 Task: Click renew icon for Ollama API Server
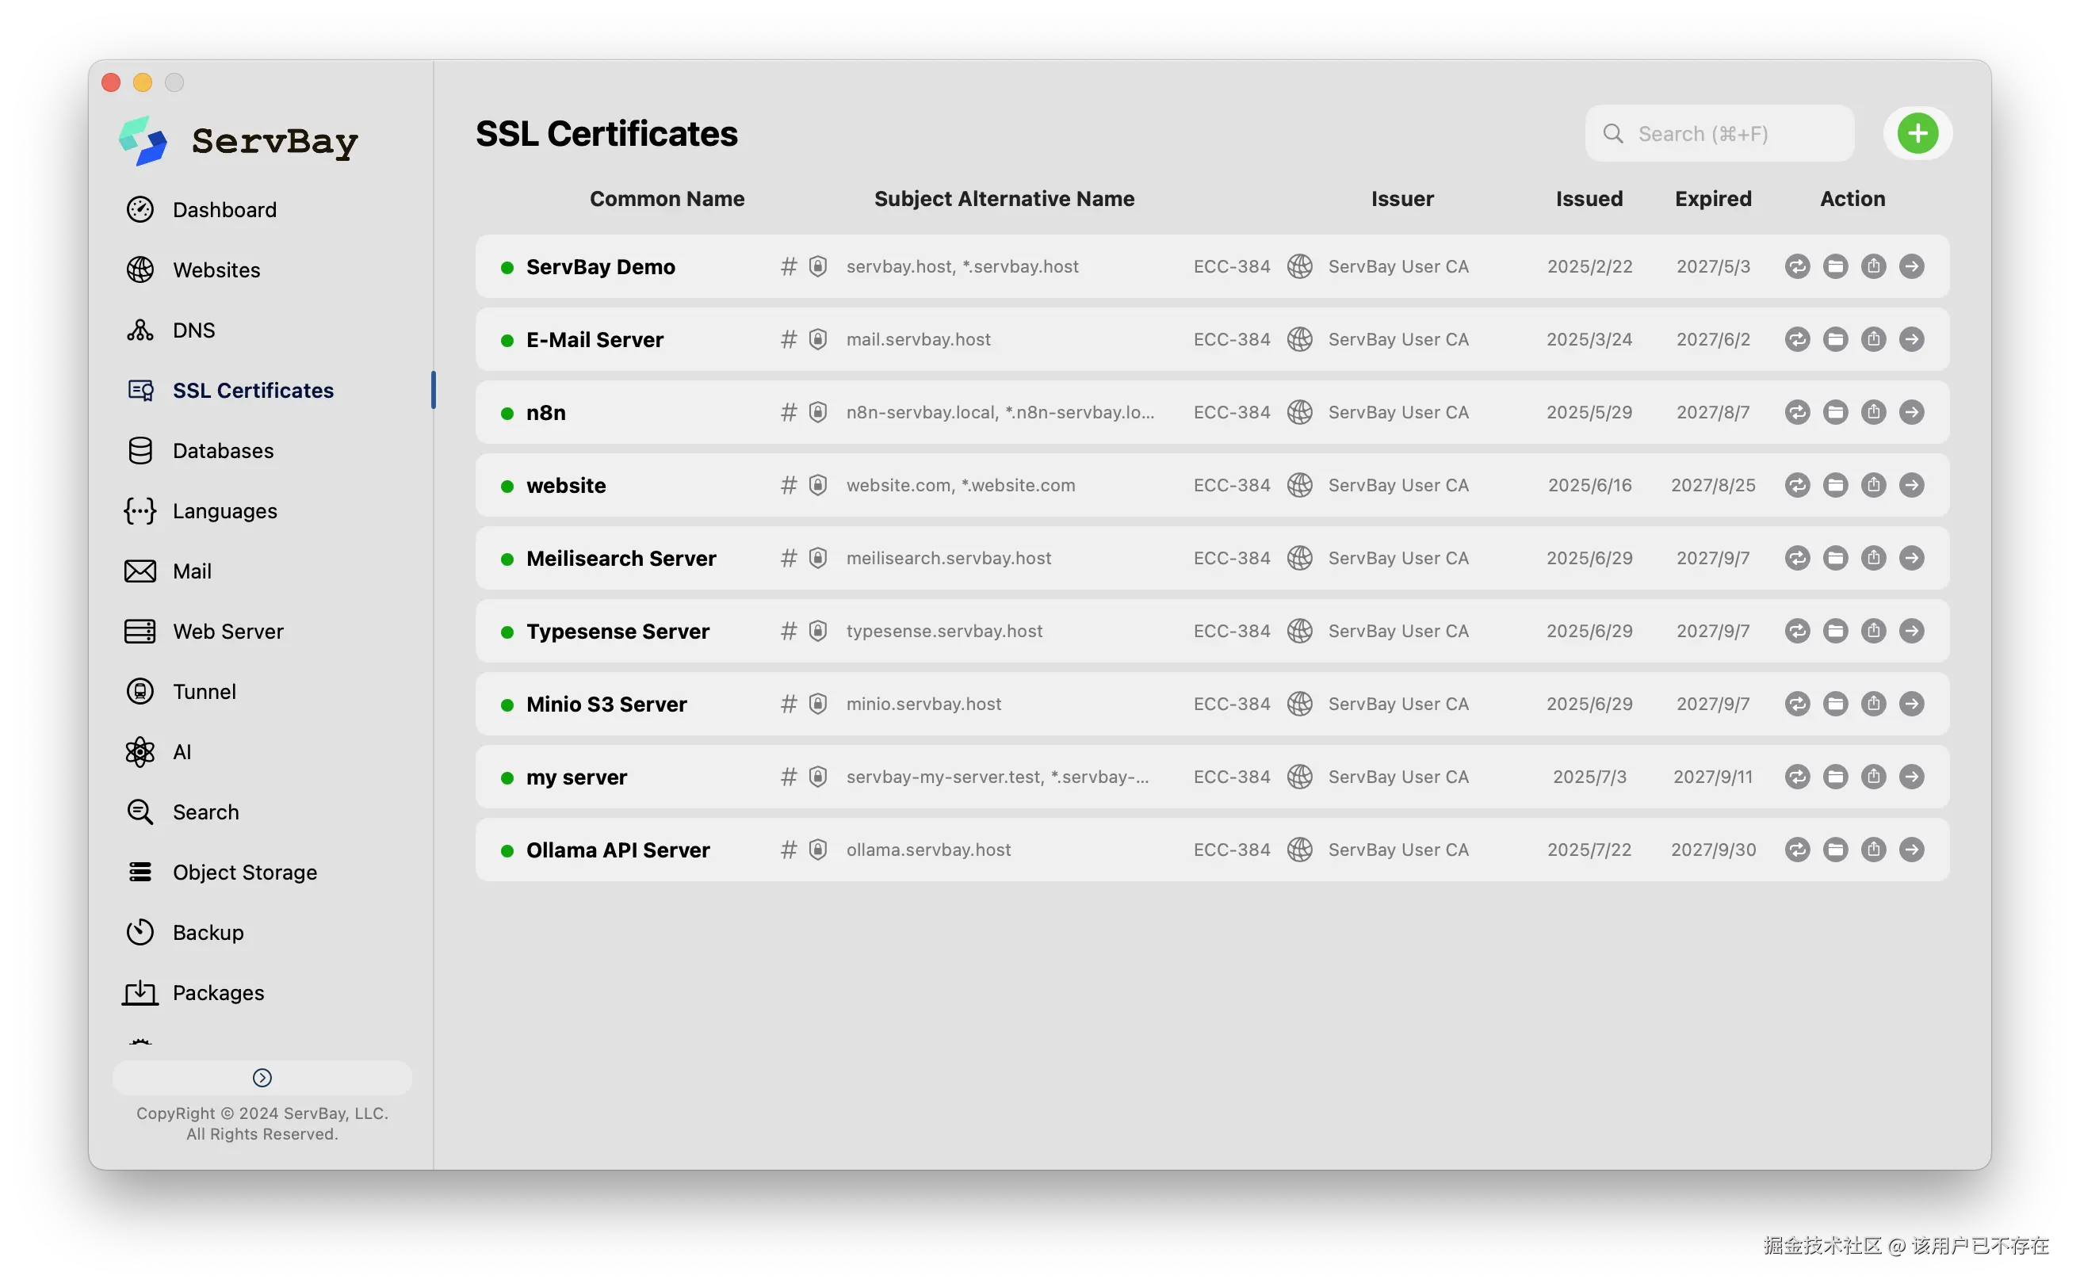pos(1796,850)
